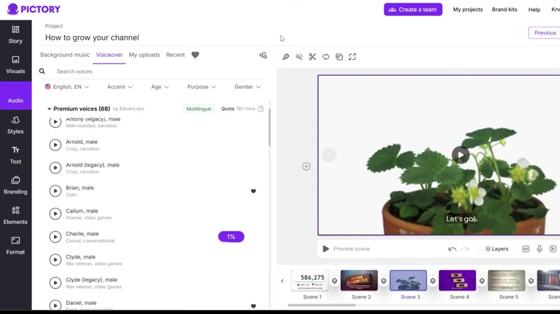The image size is (560, 314).
Task: Click Preview scene play button
Action: 326,249
